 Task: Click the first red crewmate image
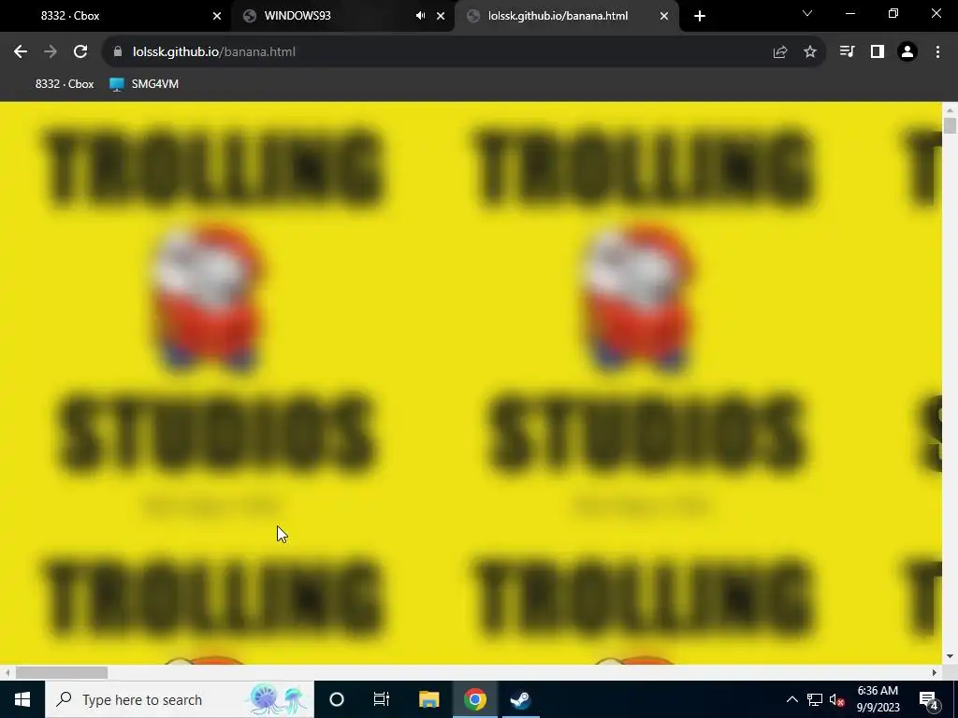pos(208,298)
